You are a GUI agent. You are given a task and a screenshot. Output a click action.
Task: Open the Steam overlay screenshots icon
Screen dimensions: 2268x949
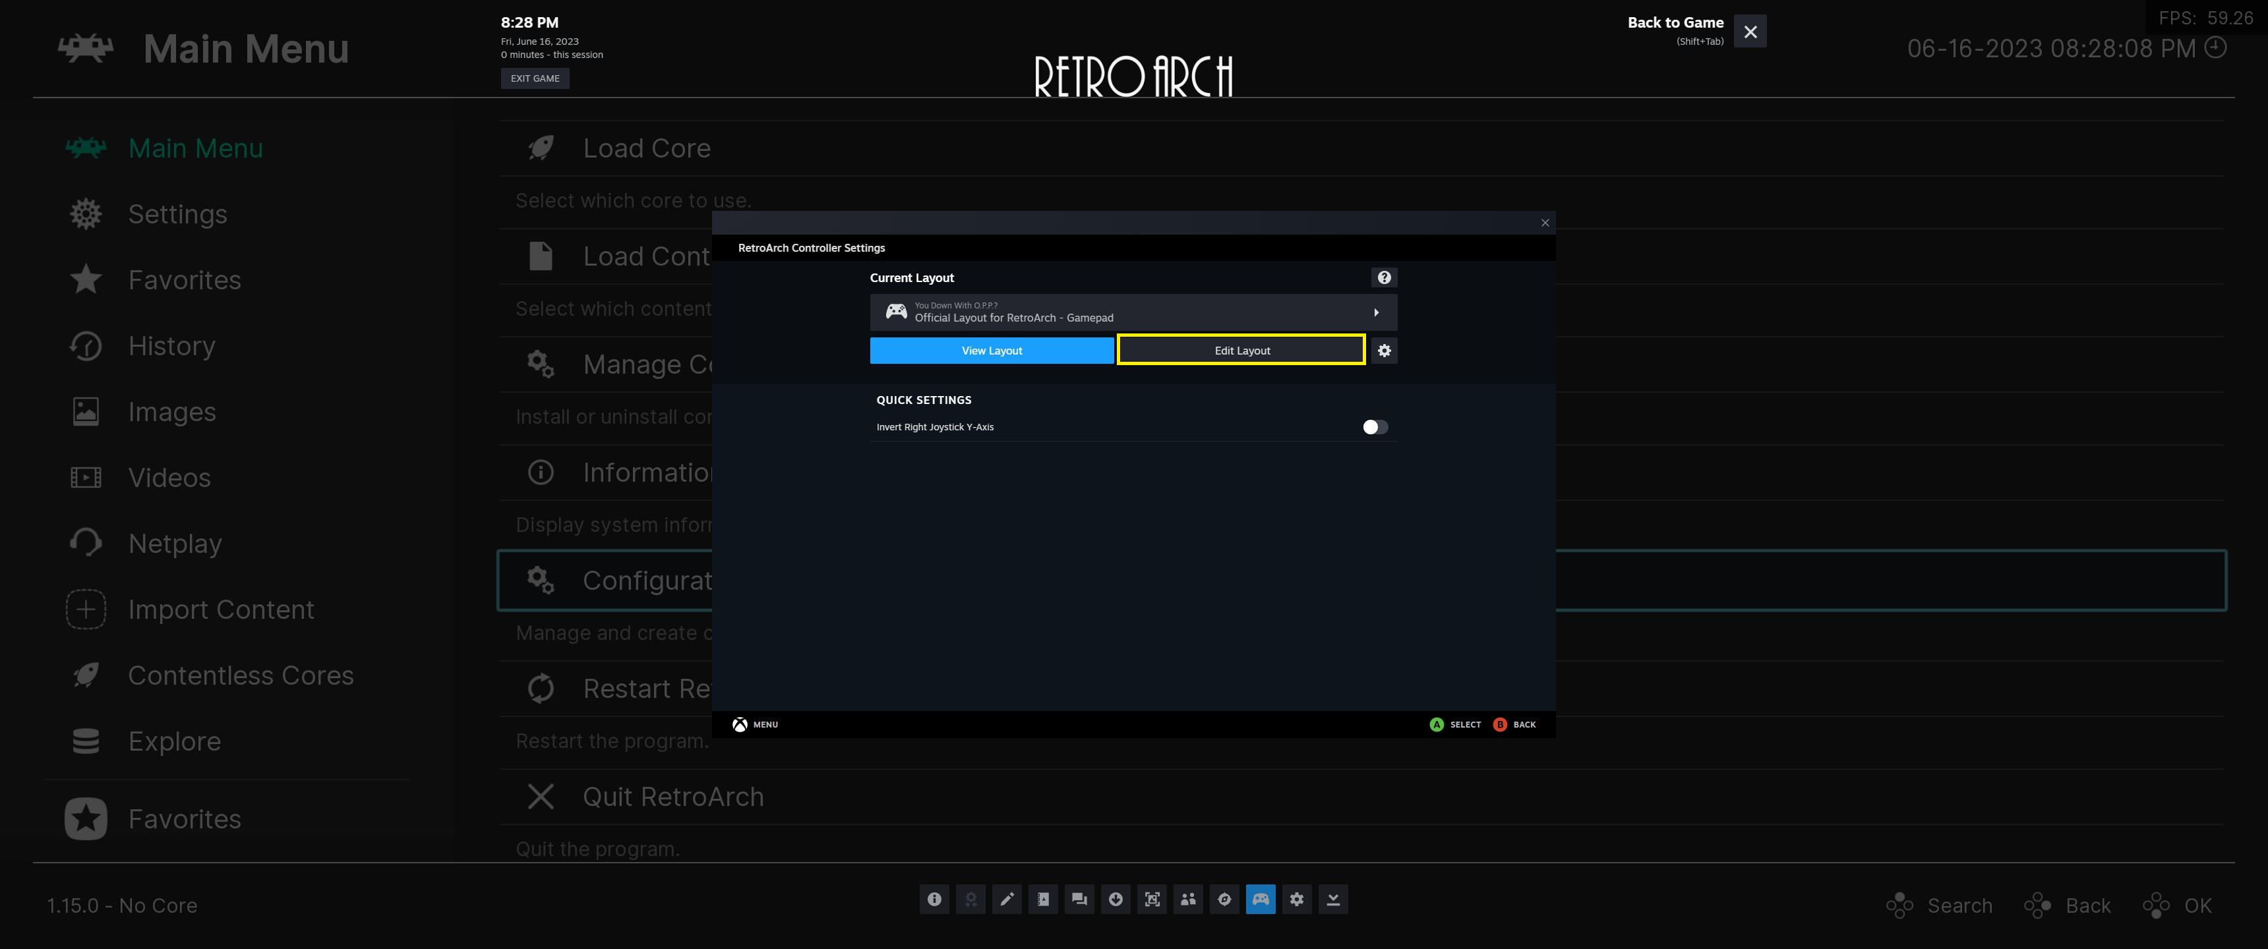pos(1152,899)
